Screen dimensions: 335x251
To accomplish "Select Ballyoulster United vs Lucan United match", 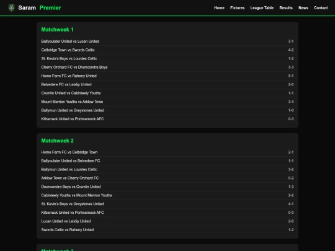I will 167,41.
